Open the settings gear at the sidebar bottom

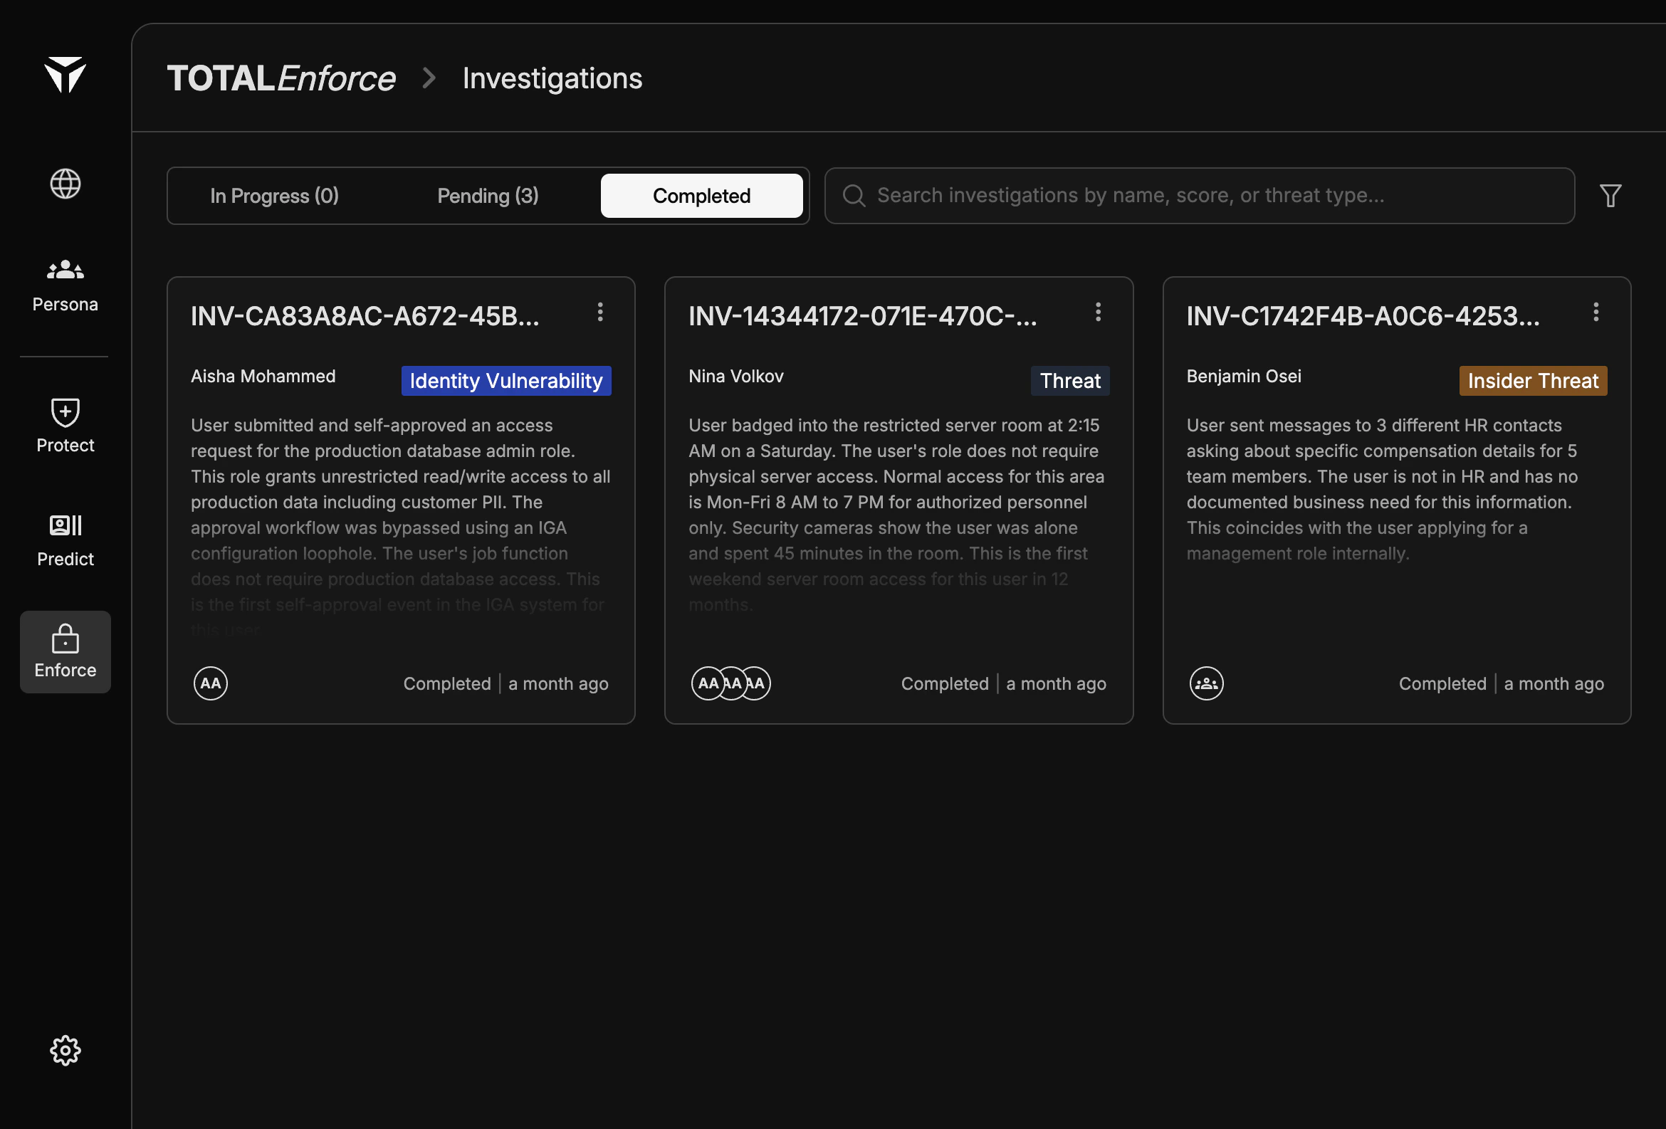(65, 1050)
